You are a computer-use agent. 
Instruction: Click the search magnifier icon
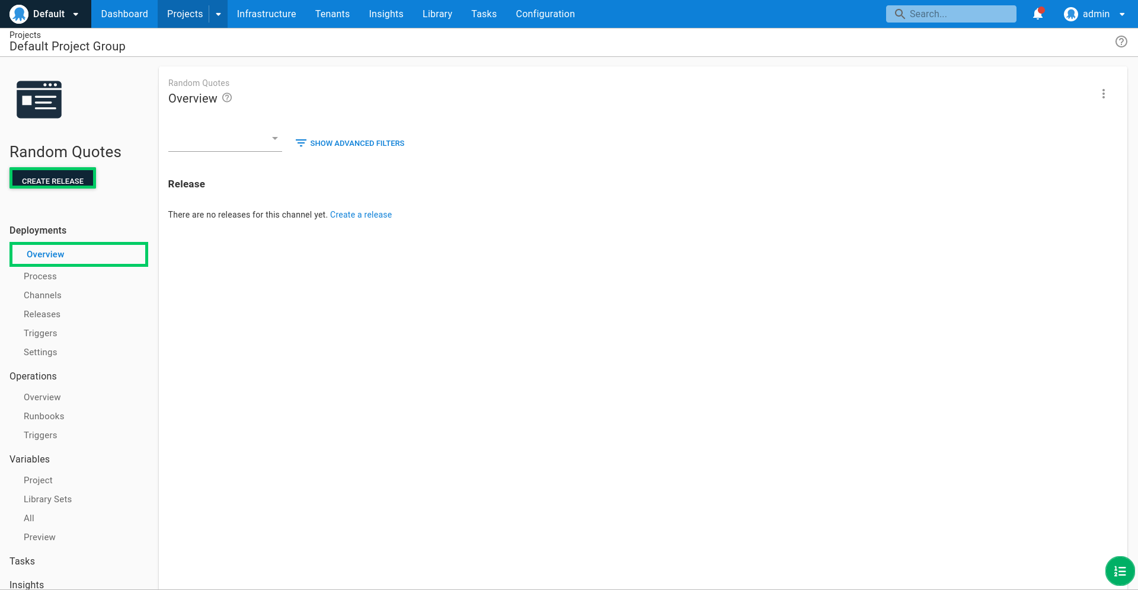click(x=900, y=14)
